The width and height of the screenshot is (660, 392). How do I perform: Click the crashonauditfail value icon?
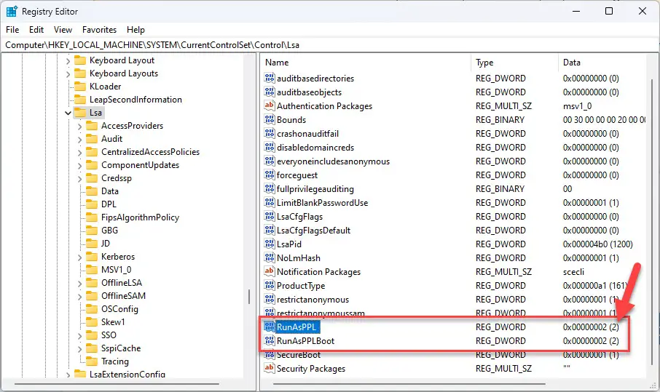pos(270,133)
